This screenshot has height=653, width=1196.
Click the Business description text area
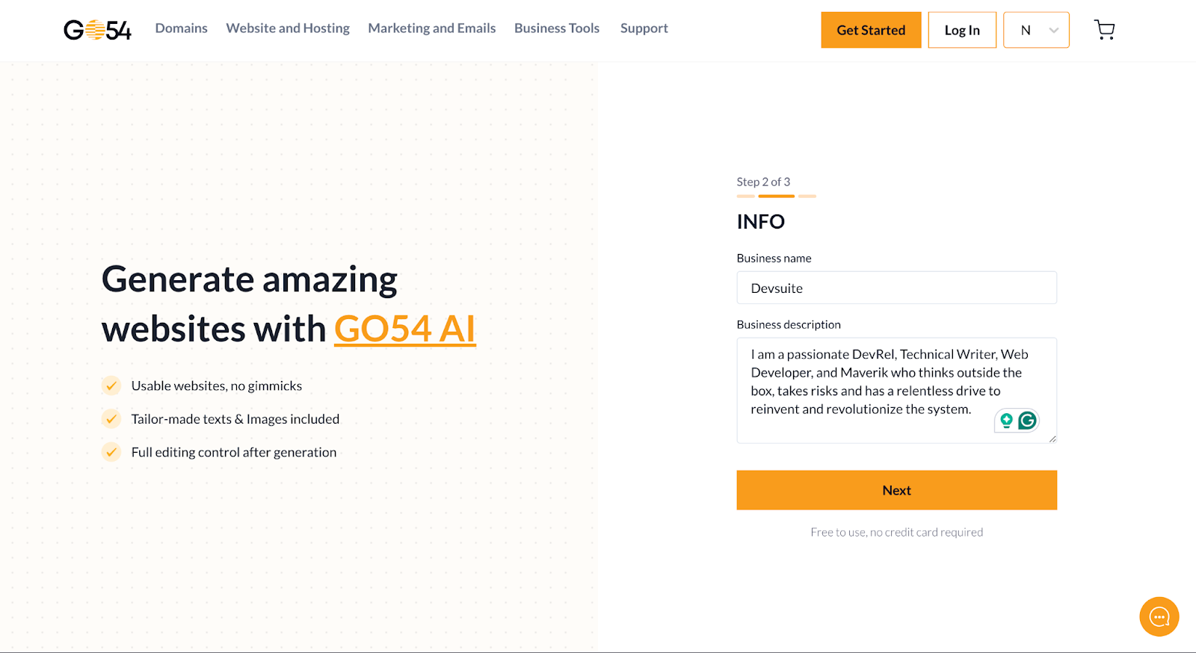click(897, 390)
